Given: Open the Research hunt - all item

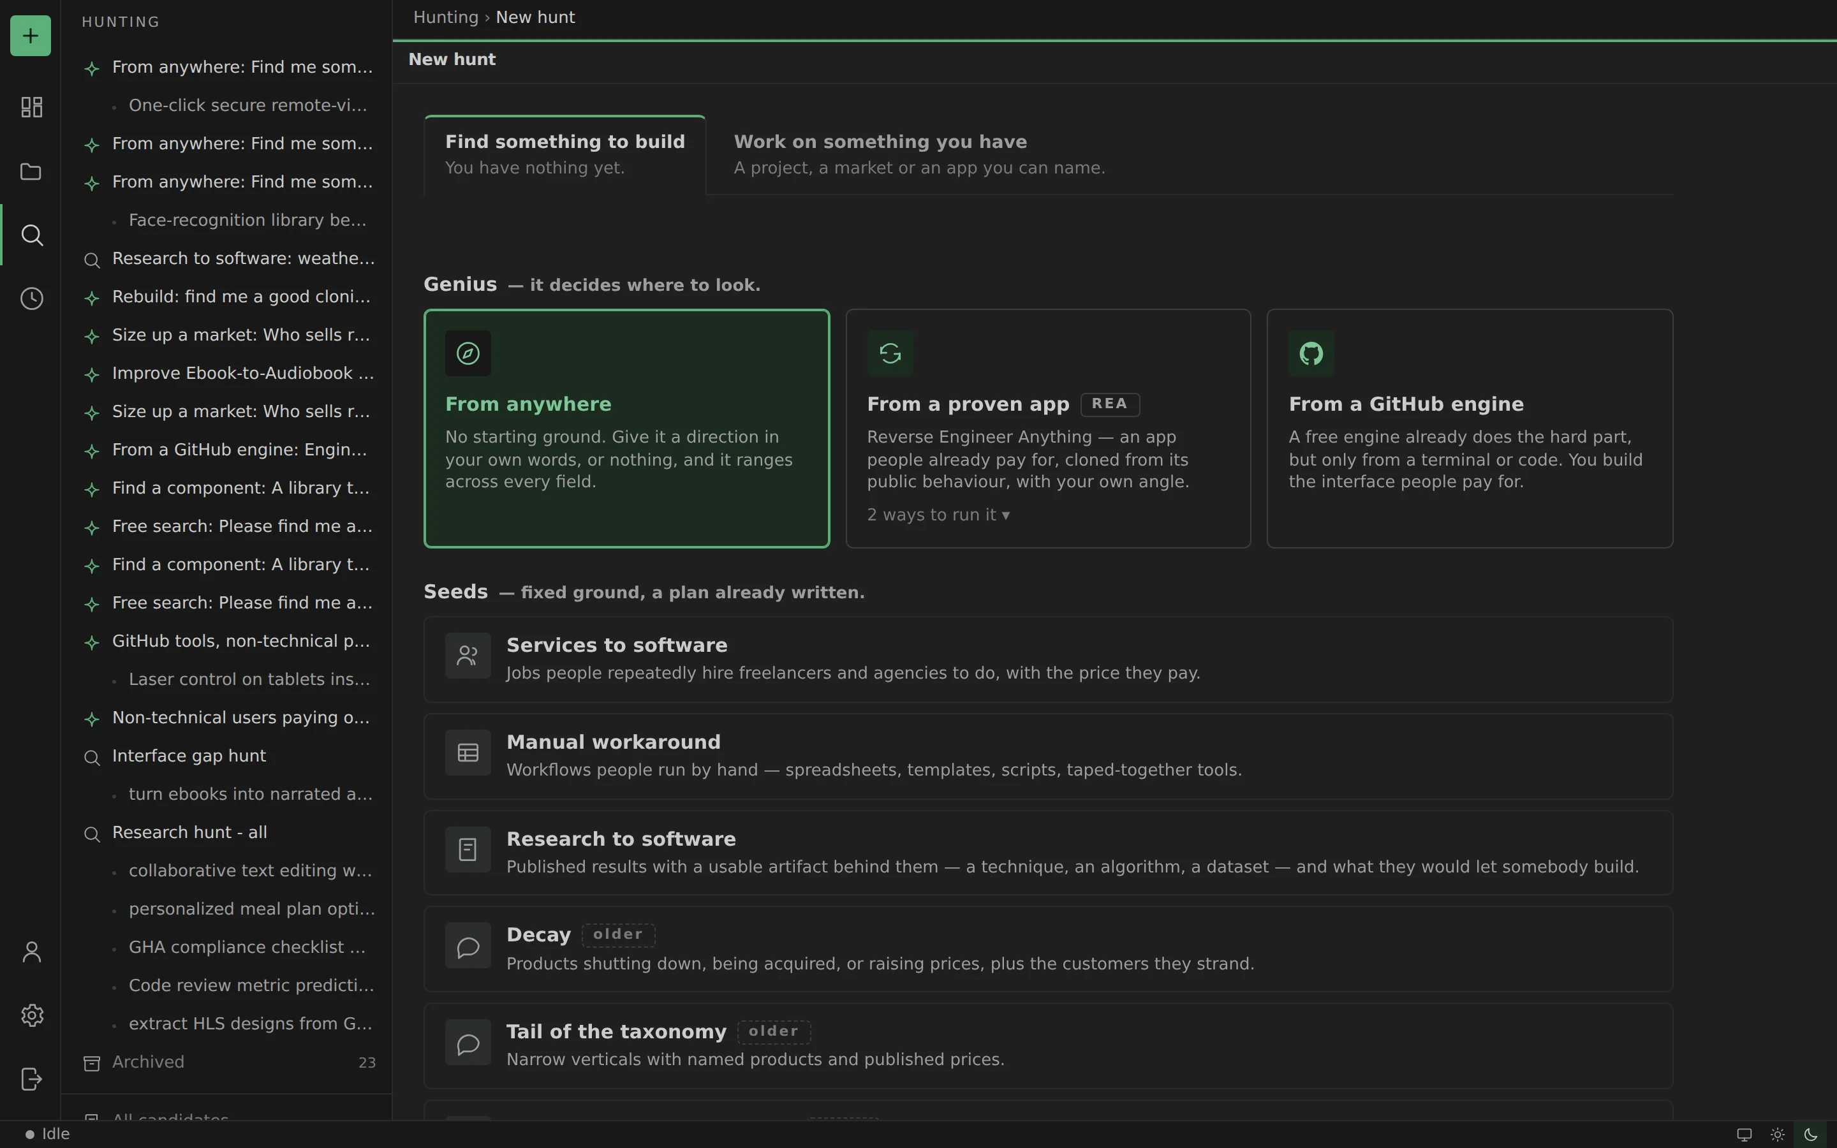Looking at the screenshot, I should click(226, 833).
